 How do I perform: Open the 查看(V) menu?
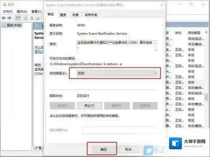[x=37, y=12]
